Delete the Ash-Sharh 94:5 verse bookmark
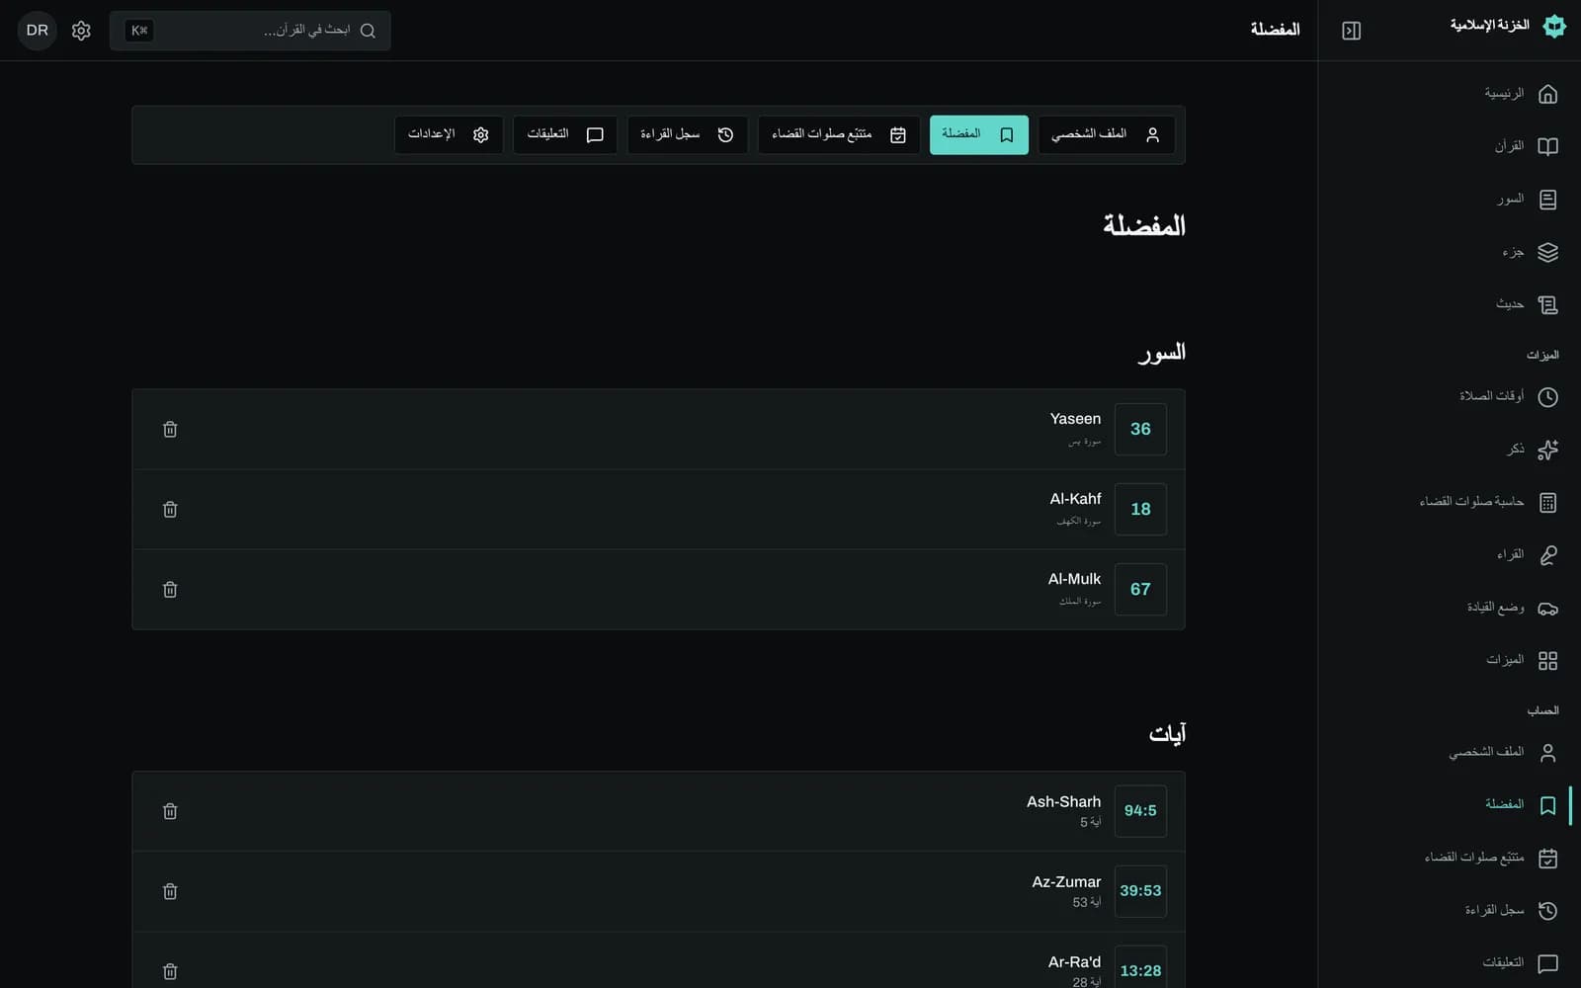Image resolution: width=1581 pixels, height=988 pixels. (170, 811)
